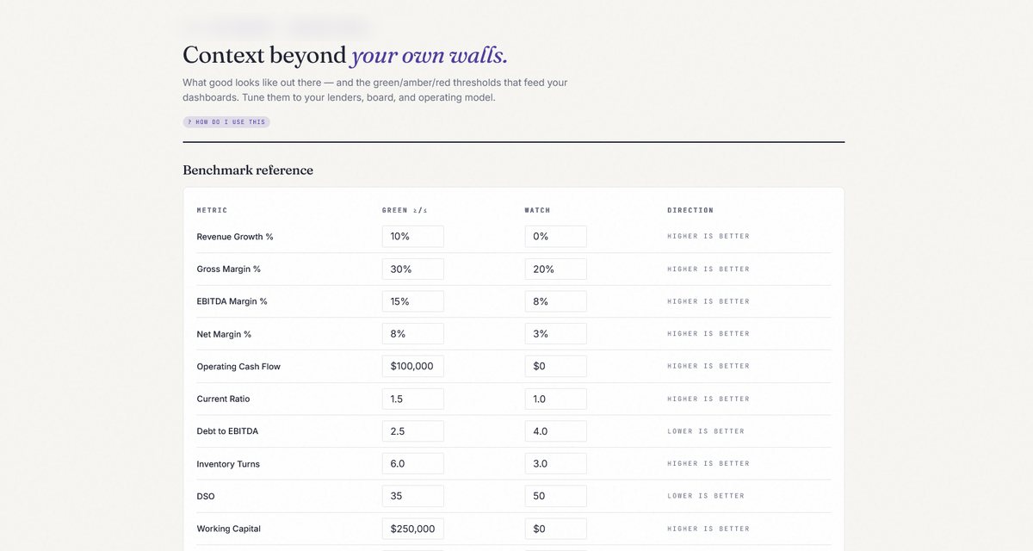Click the 'Benchmark reference' section heading
The height and width of the screenshot is (551, 1033).
248,170
